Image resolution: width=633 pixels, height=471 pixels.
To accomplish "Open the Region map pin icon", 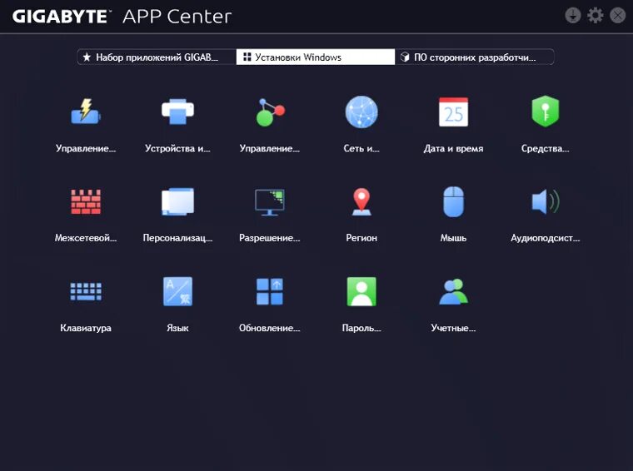I will click(361, 201).
